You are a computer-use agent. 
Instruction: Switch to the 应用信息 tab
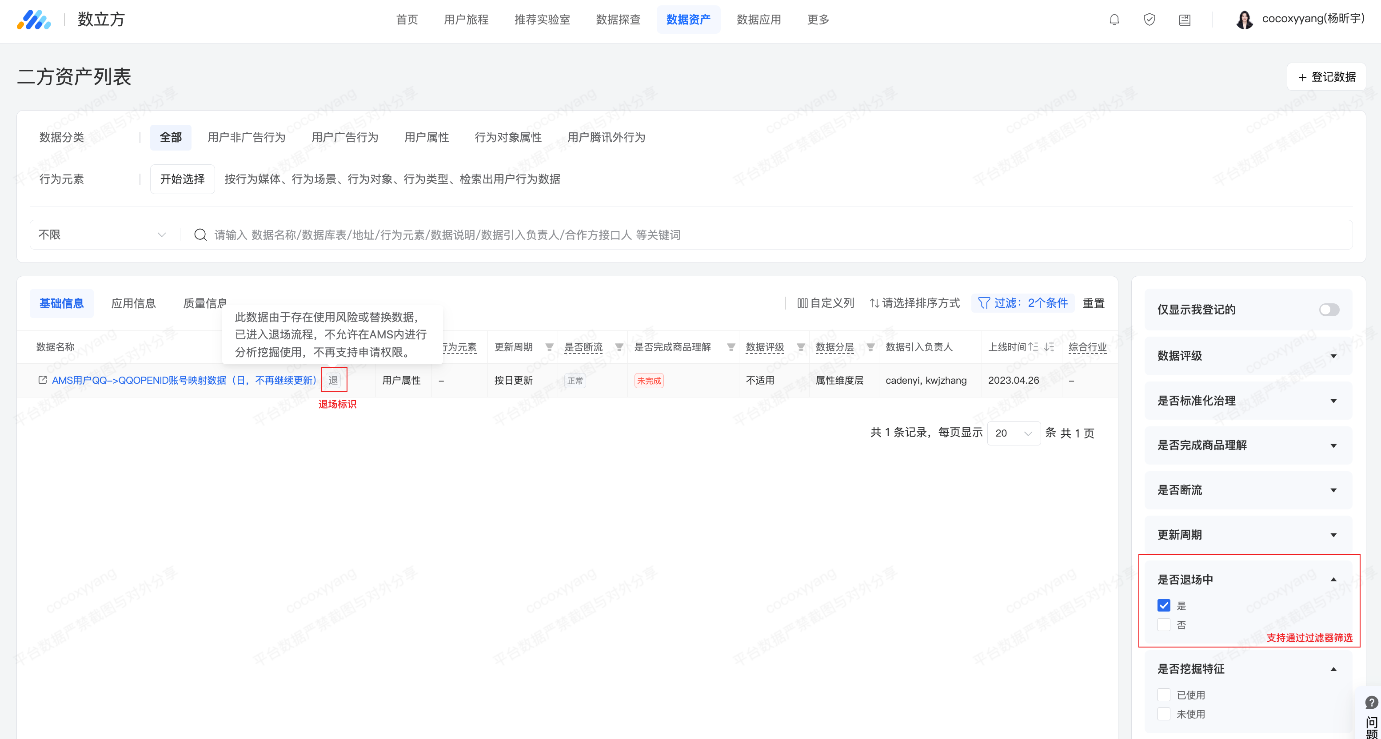point(133,303)
